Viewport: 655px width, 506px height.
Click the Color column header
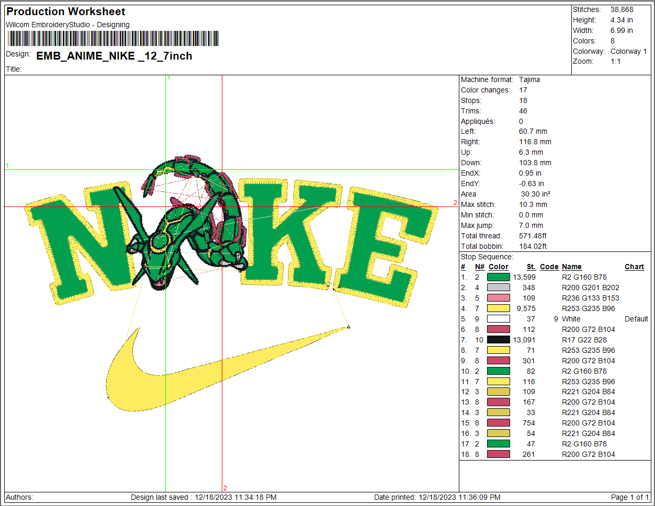(x=499, y=267)
